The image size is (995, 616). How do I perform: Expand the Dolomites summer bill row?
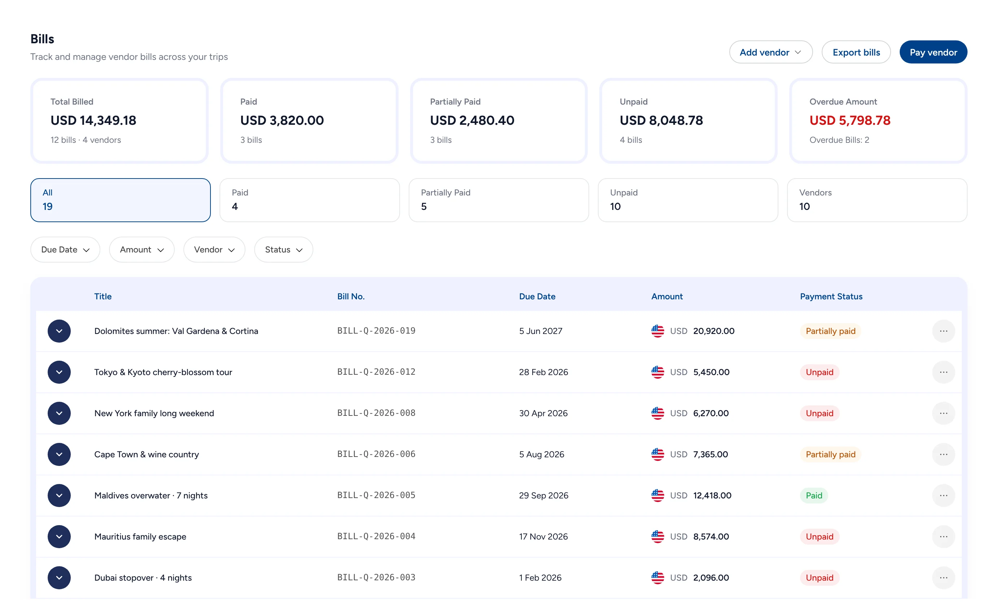(59, 331)
